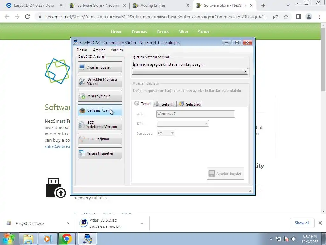The width and height of the screenshot is (326, 245).
Task: Click the USB drive upload icon
Action: [x=55, y=188]
